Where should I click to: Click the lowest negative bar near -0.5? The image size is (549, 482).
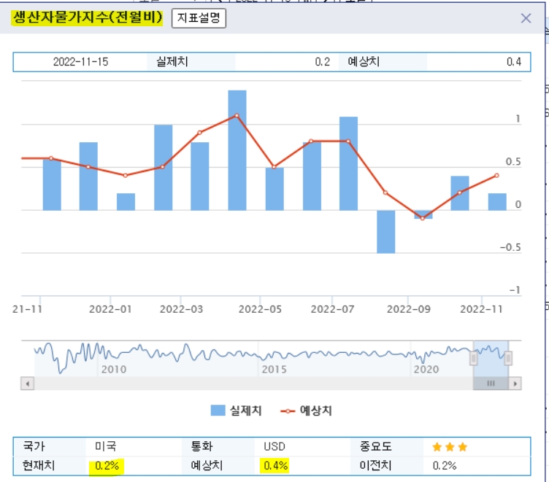pos(386,232)
